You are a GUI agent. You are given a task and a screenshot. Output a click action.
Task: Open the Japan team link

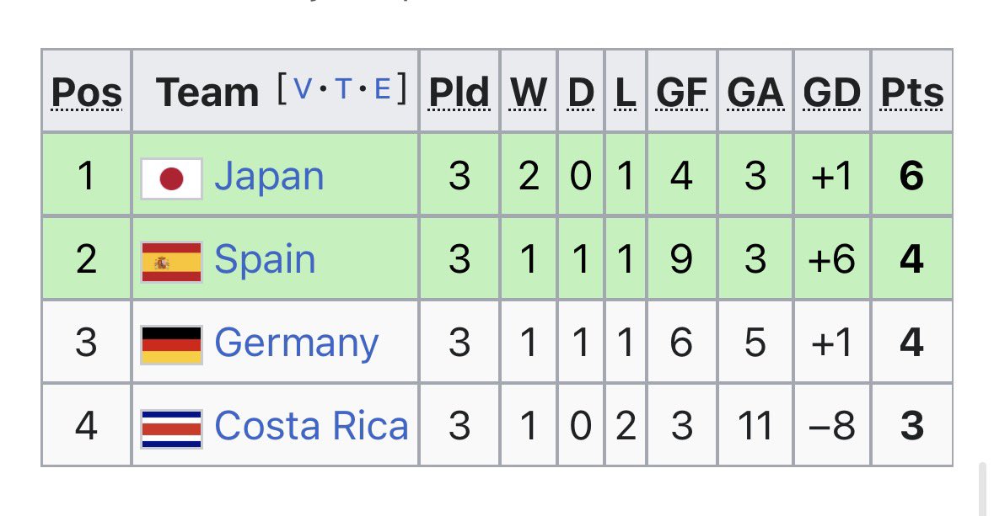click(269, 176)
